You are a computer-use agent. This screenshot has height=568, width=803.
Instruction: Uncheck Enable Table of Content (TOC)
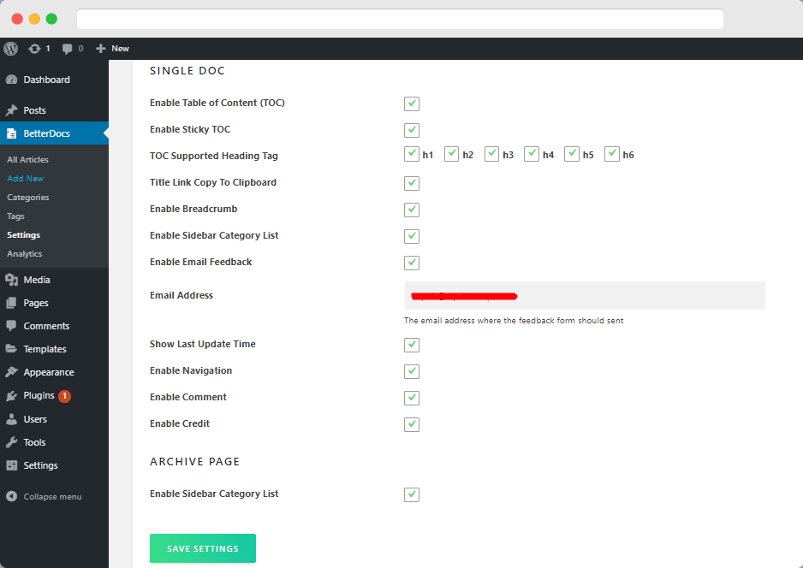[x=412, y=104]
